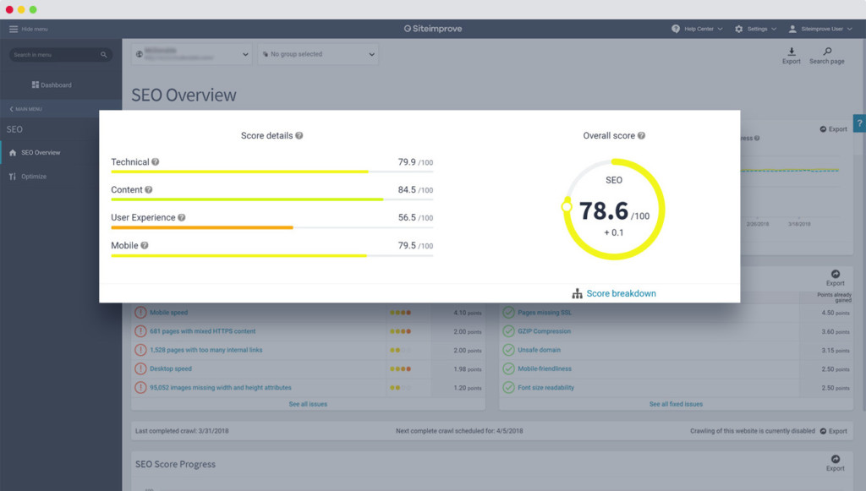Click the search field in the sidebar
This screenshot has height=491, width=866.
pos(59,54)
